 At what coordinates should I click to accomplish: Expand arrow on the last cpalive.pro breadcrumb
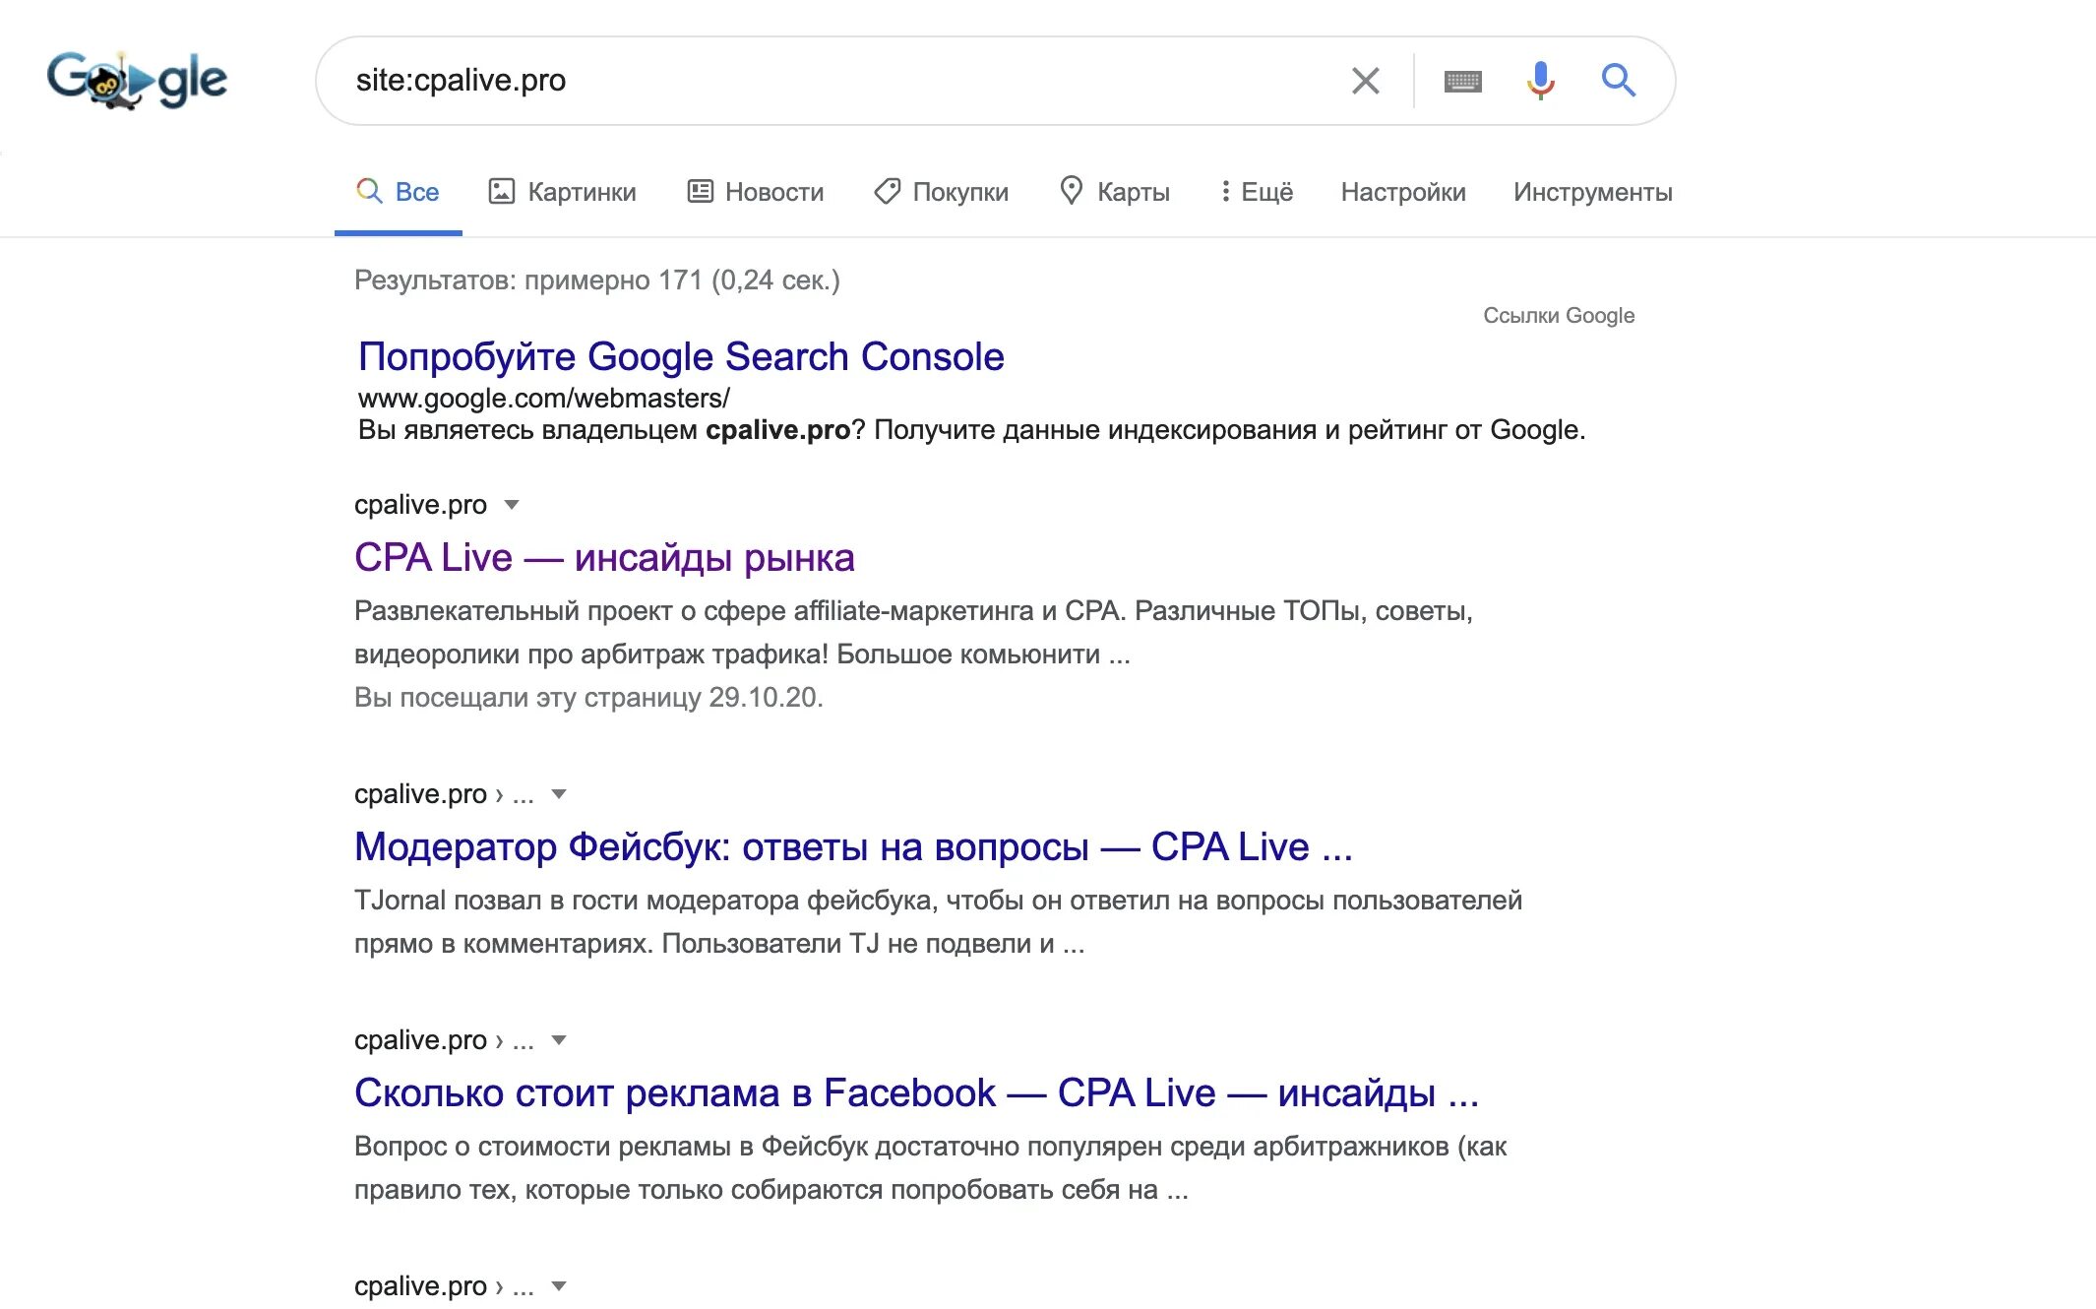point(559,1286)
